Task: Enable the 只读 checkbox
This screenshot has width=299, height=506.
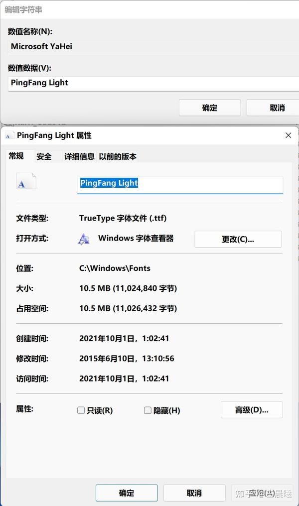Action: click(x=81, y=410)
